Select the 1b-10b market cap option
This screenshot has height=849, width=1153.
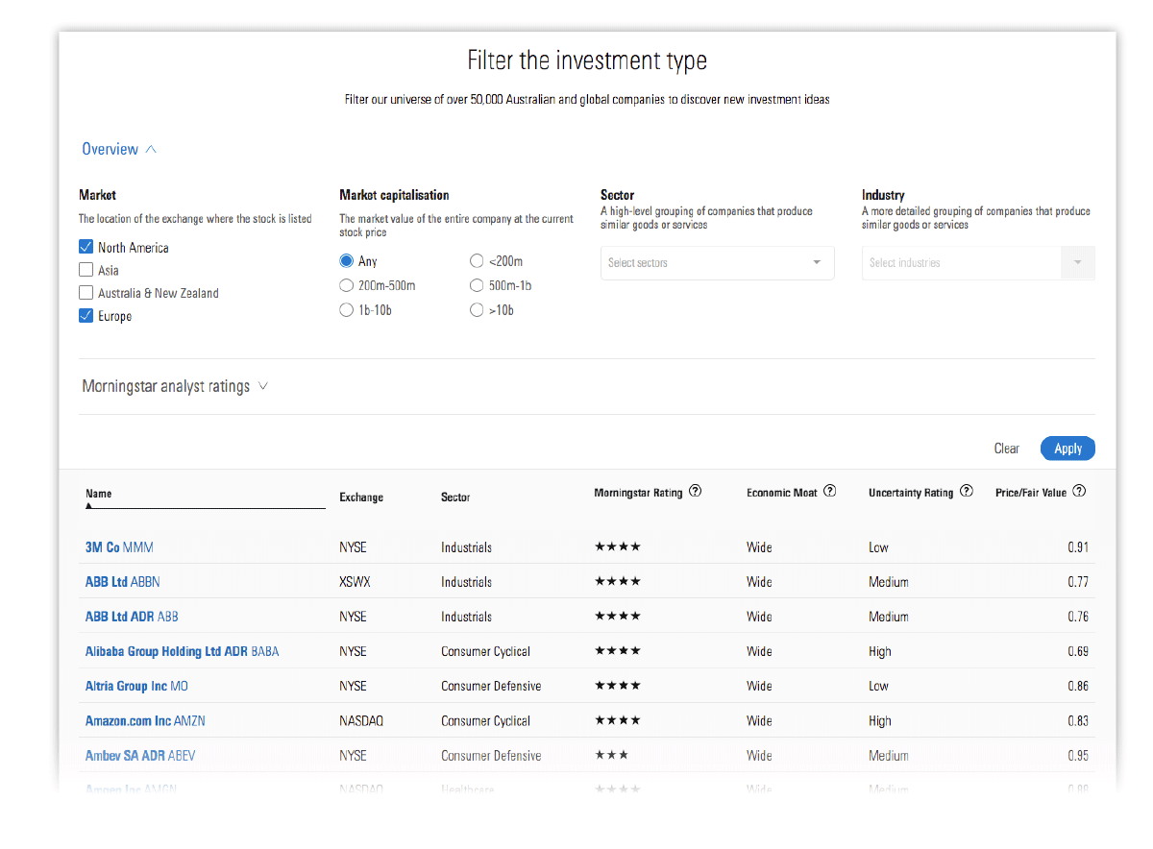click(347, 310)
